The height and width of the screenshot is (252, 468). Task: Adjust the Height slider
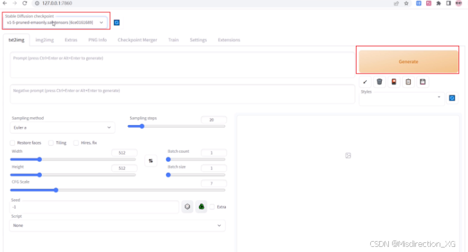click(x=73, y=175)
